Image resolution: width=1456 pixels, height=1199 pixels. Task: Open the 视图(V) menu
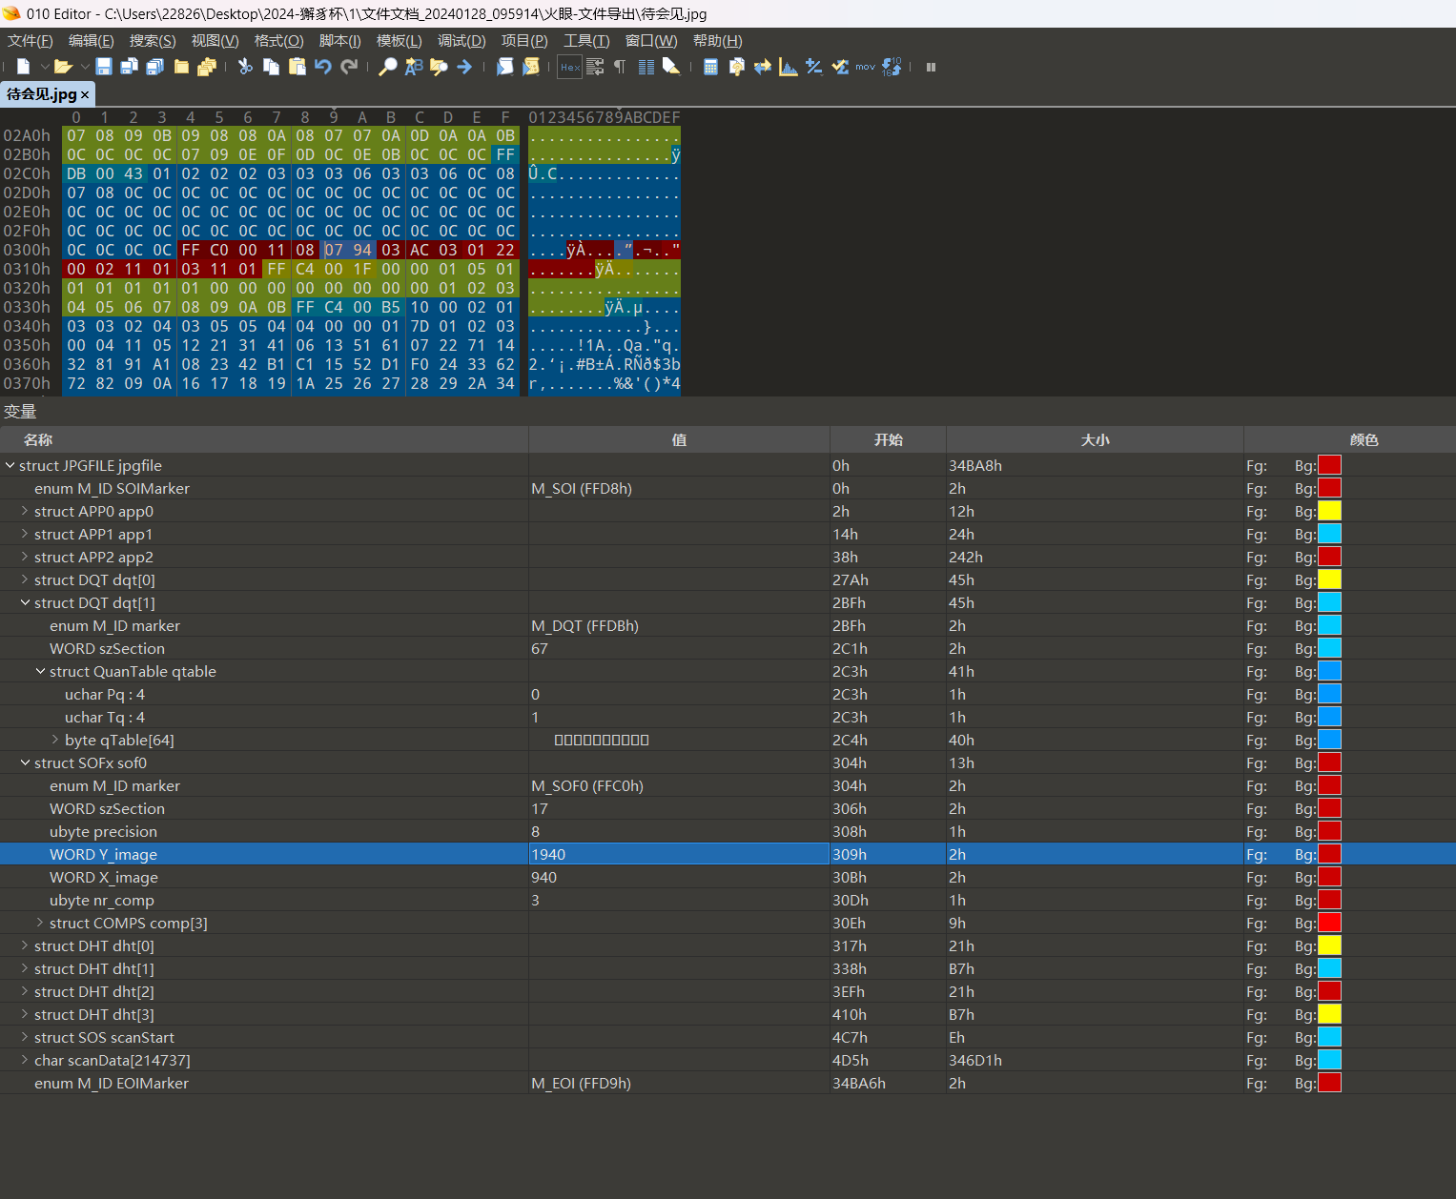(x=215, y=41)
